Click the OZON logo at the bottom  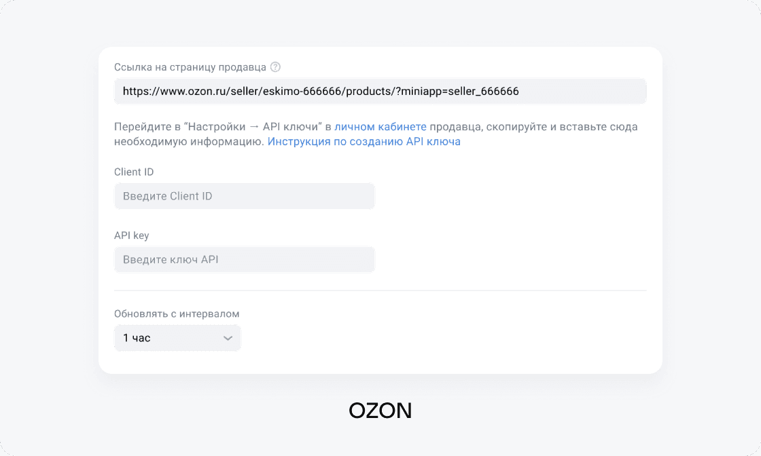(380, 410)
